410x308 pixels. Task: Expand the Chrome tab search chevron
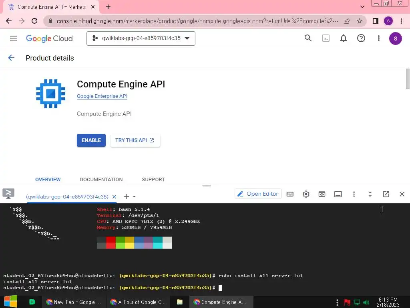pos(362,7)
